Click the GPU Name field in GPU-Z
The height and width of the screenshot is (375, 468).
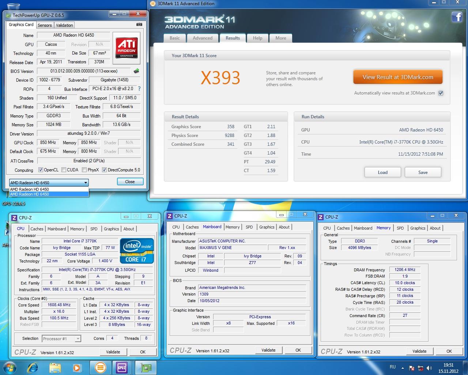(74, 35)
